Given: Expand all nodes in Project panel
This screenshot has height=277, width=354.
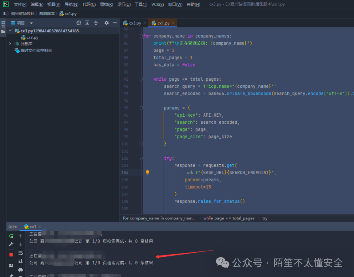Looking at the screenshot, I should click(87, 23).
